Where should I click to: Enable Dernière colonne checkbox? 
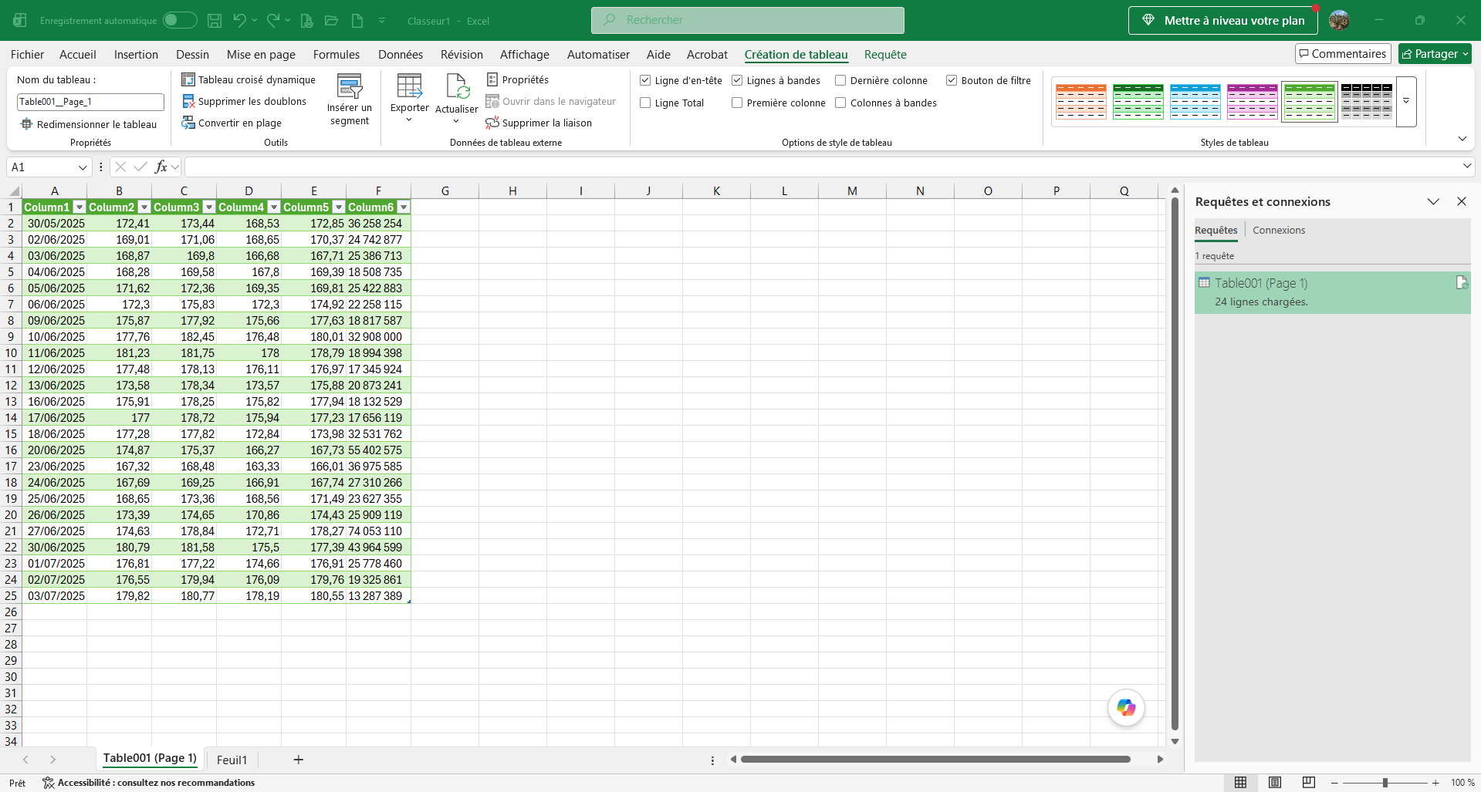click(840, 80)
